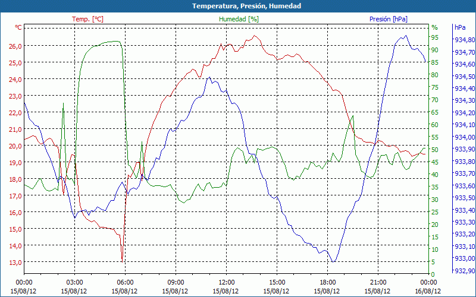
Task: Click the 35 humidity axis value
Action: (435, 188)
